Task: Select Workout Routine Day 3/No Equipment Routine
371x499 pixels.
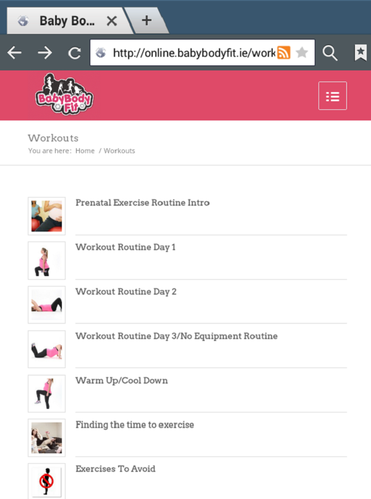Action: [x=177, y=336]
